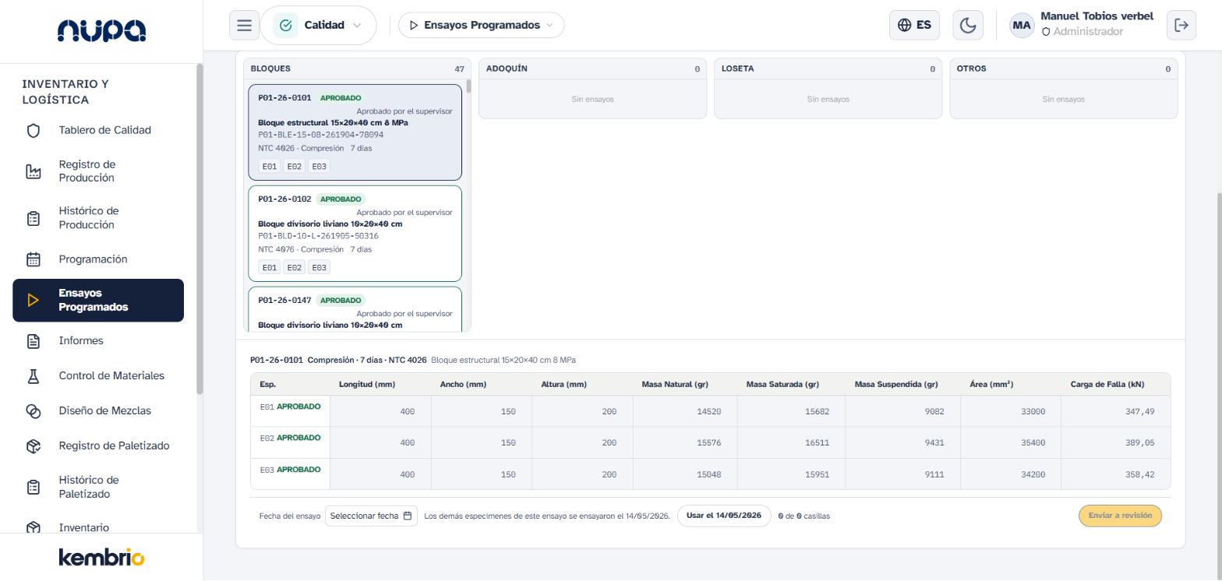Click the sidebar navigation scrollbar

coord(200,230)
